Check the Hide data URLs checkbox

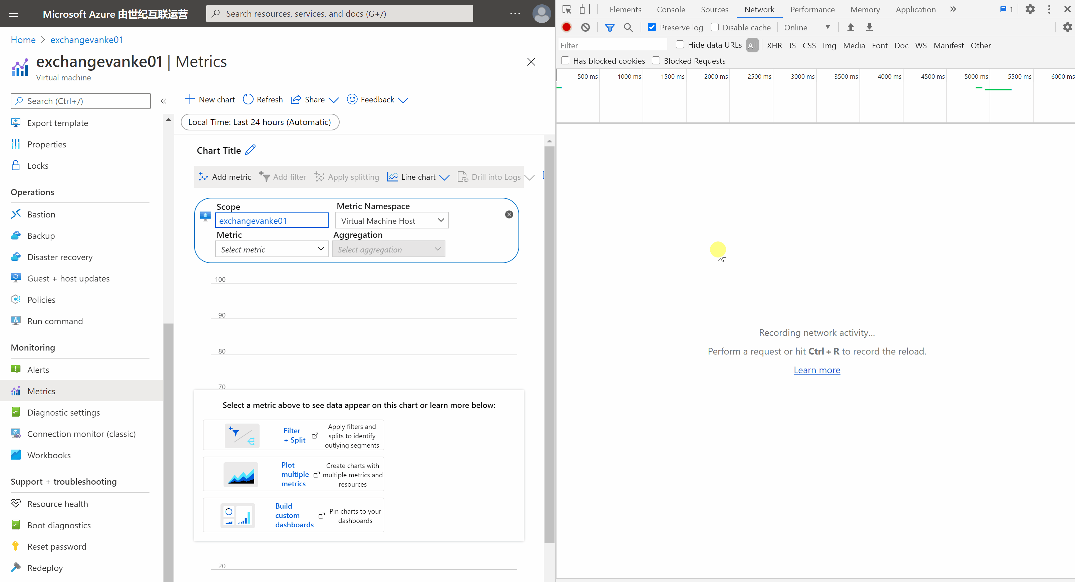(680, 45)
